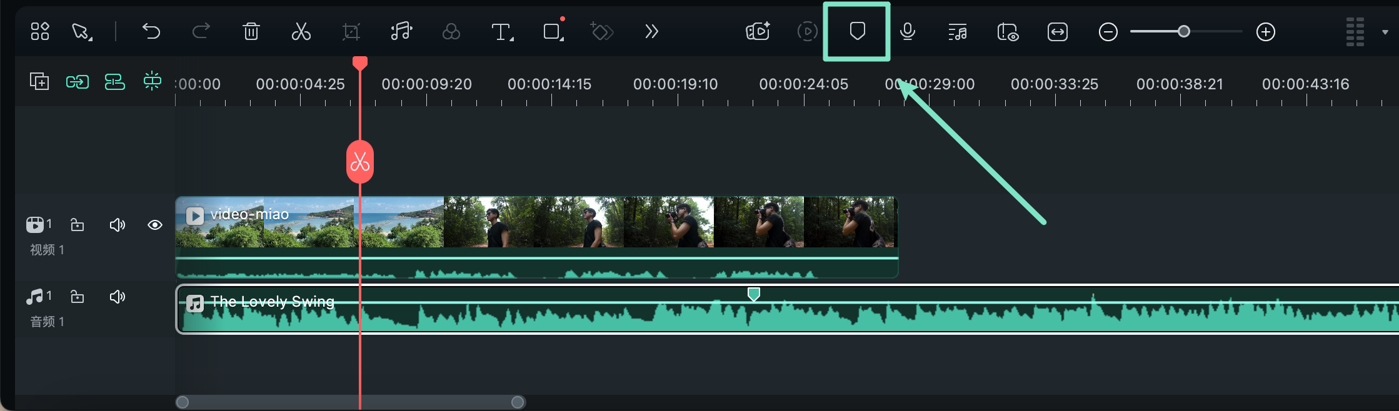Screen dimensions: 1399x411
Task: Lock the audio 1 track
Action: pos(78,297)
